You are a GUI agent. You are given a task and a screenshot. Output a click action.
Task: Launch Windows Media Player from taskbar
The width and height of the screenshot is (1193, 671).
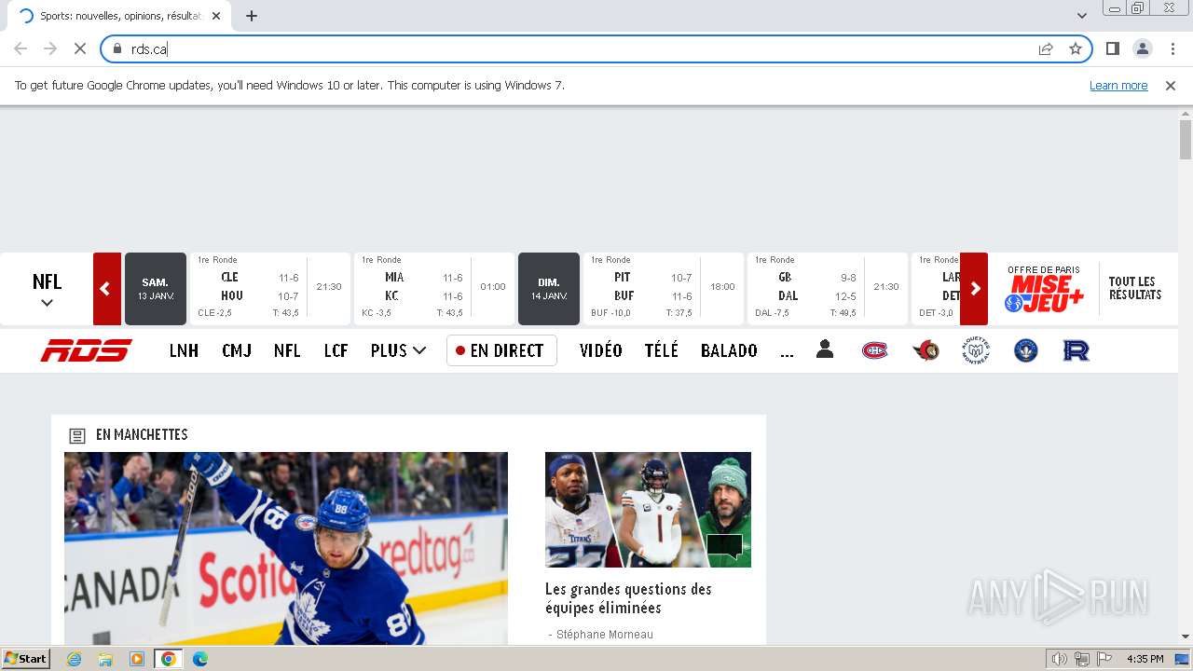[137, 659]
